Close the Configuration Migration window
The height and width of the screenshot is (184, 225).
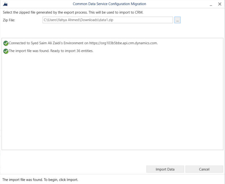(x=220, y=4)
